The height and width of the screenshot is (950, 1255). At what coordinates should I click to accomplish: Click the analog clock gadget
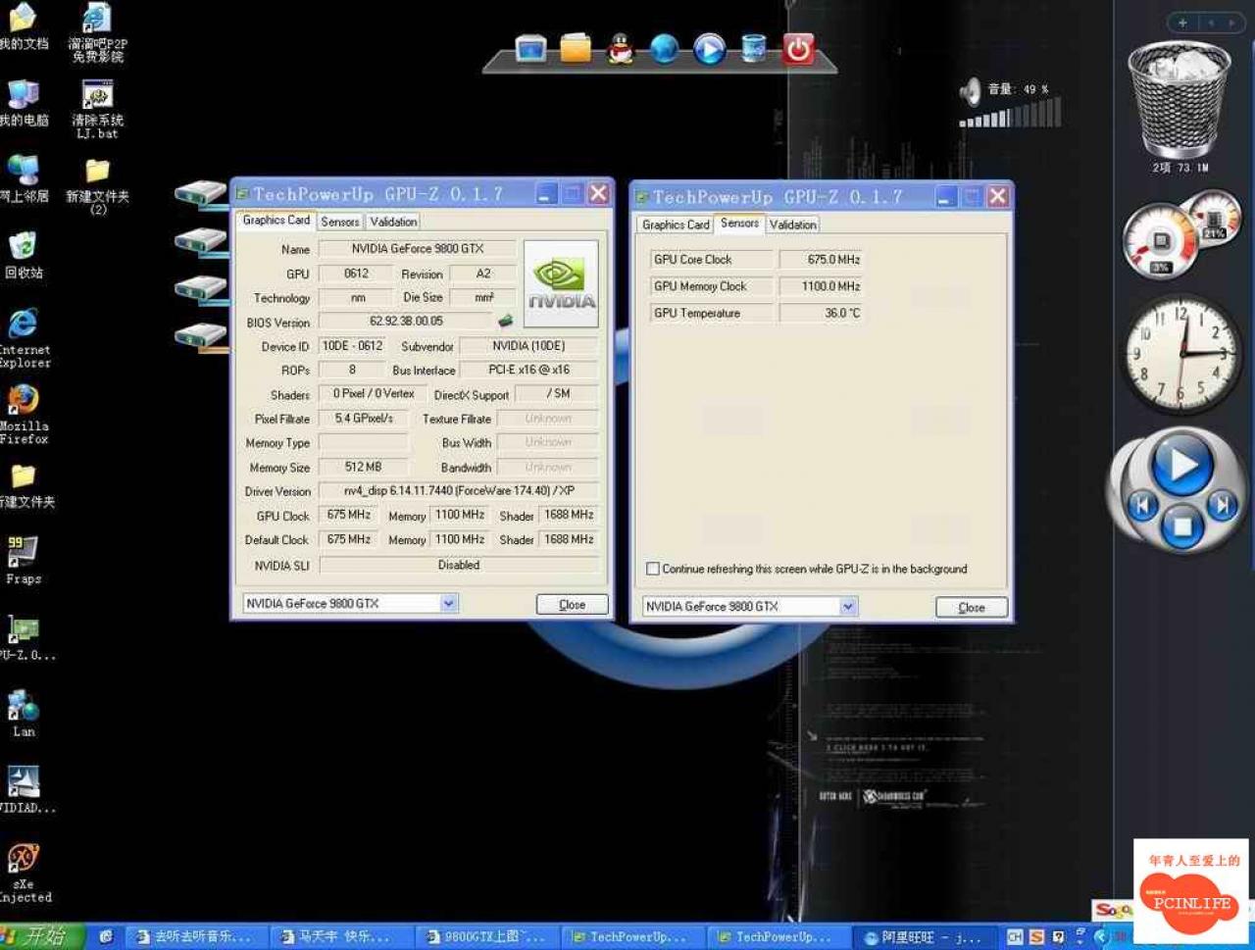click(1181, 354)
